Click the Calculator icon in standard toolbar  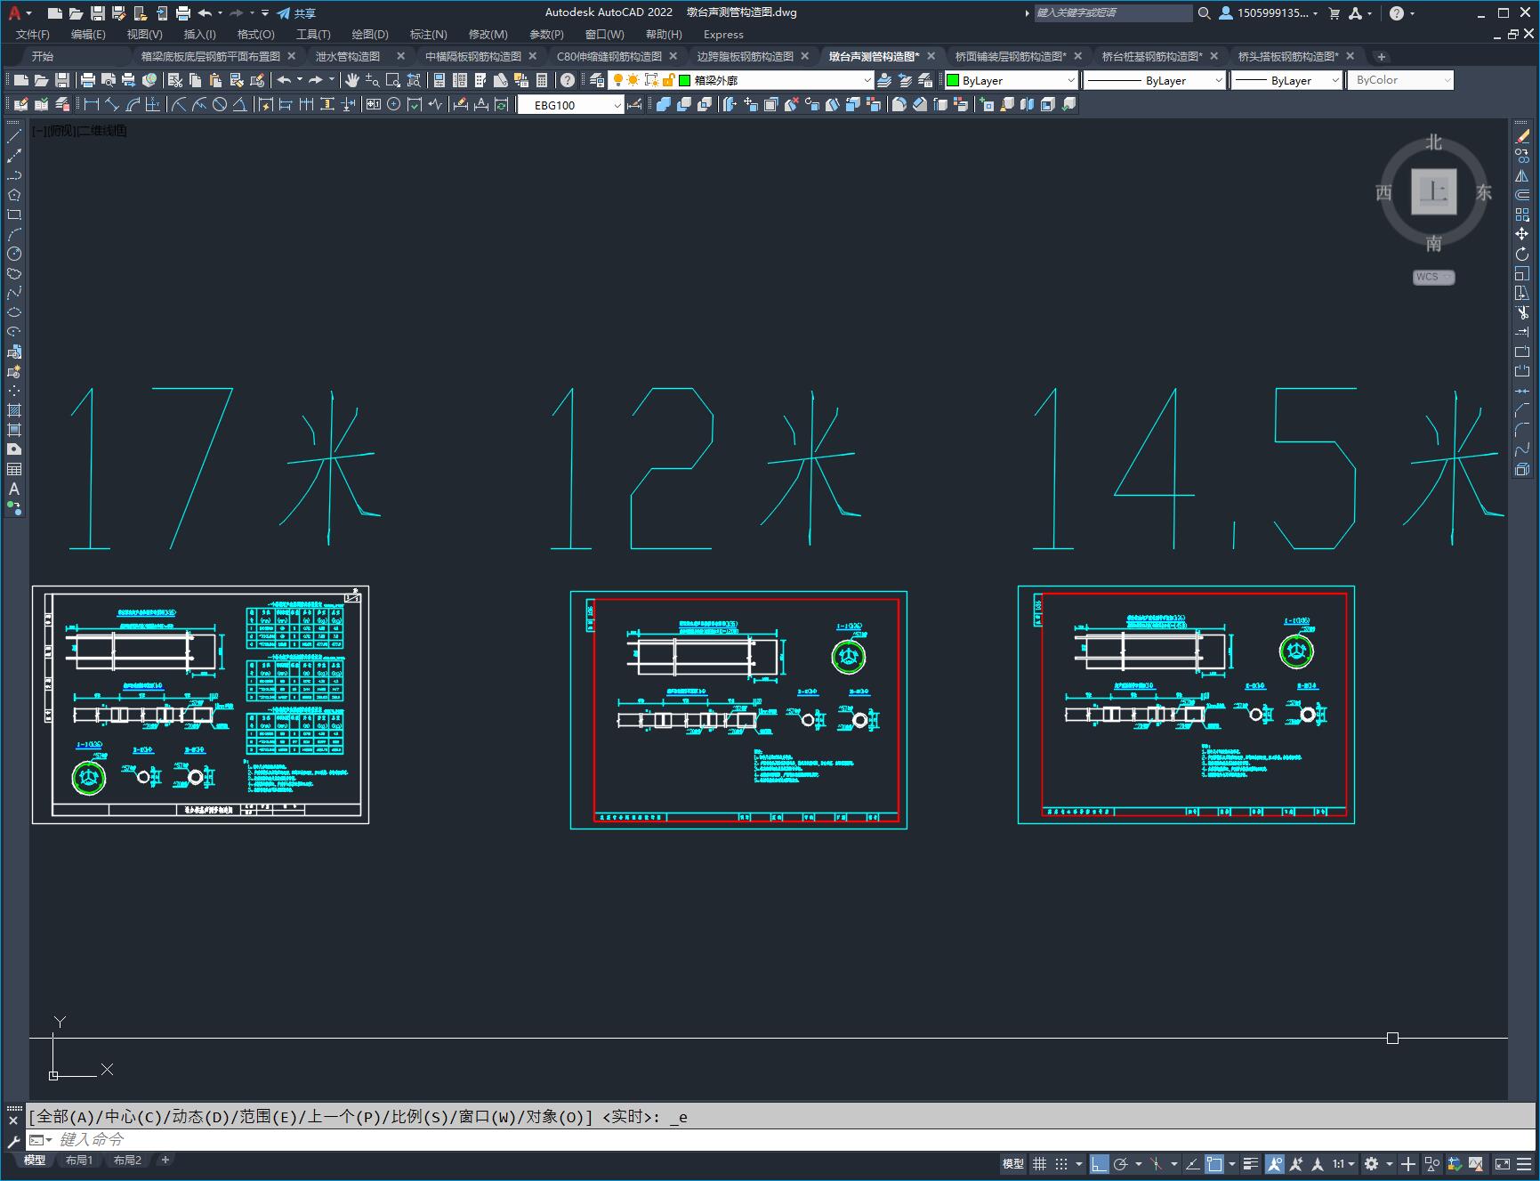click(x=542, y=80)
